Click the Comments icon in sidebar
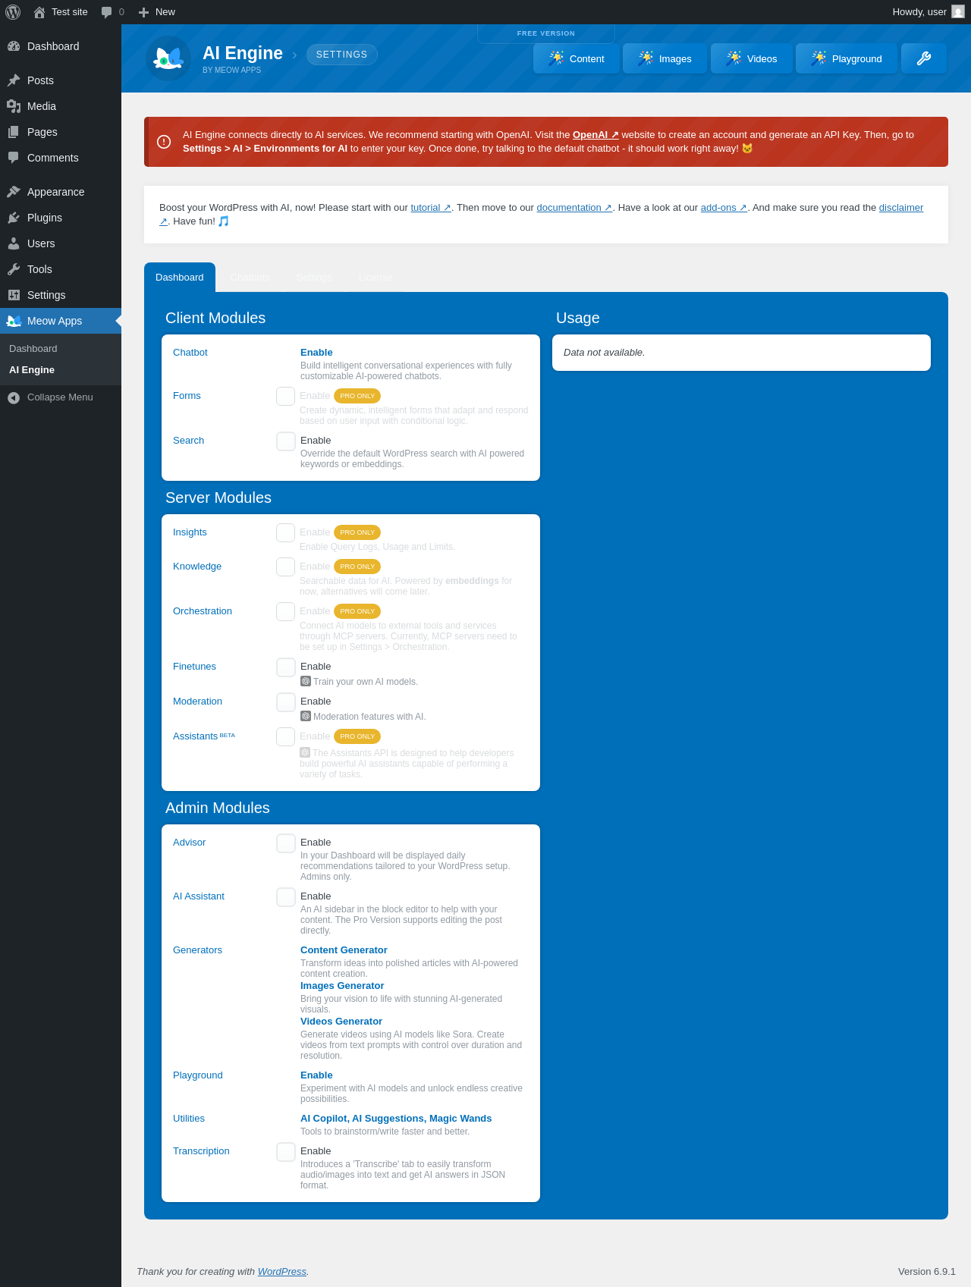This screenshot has width=971, height=1287. pyautogui.click(x=14, y=158)
